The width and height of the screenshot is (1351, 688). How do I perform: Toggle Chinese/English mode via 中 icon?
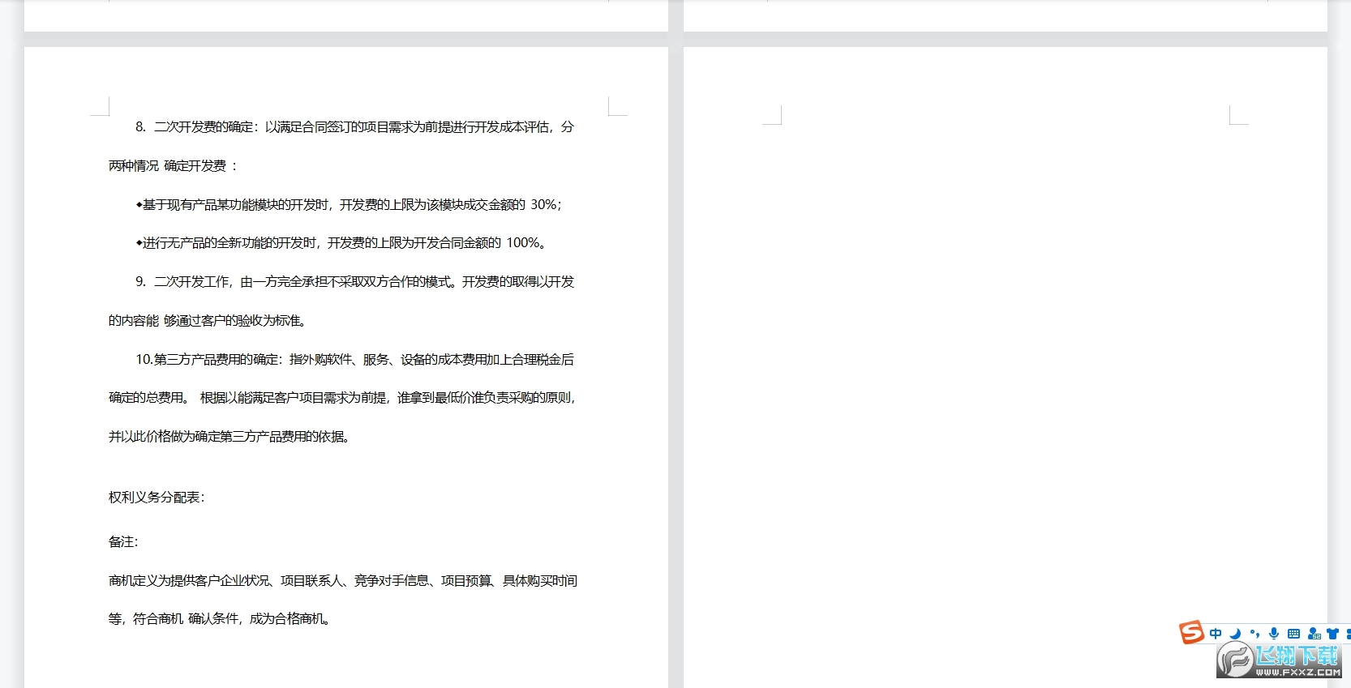[x=1216, y=634]
